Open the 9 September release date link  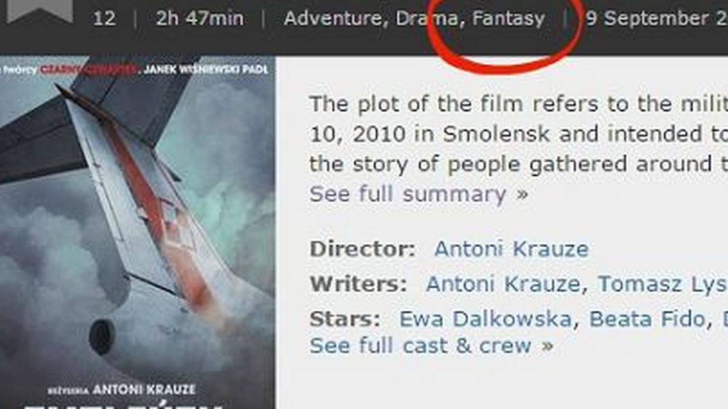pyautogui.click(x=656, y=19)
